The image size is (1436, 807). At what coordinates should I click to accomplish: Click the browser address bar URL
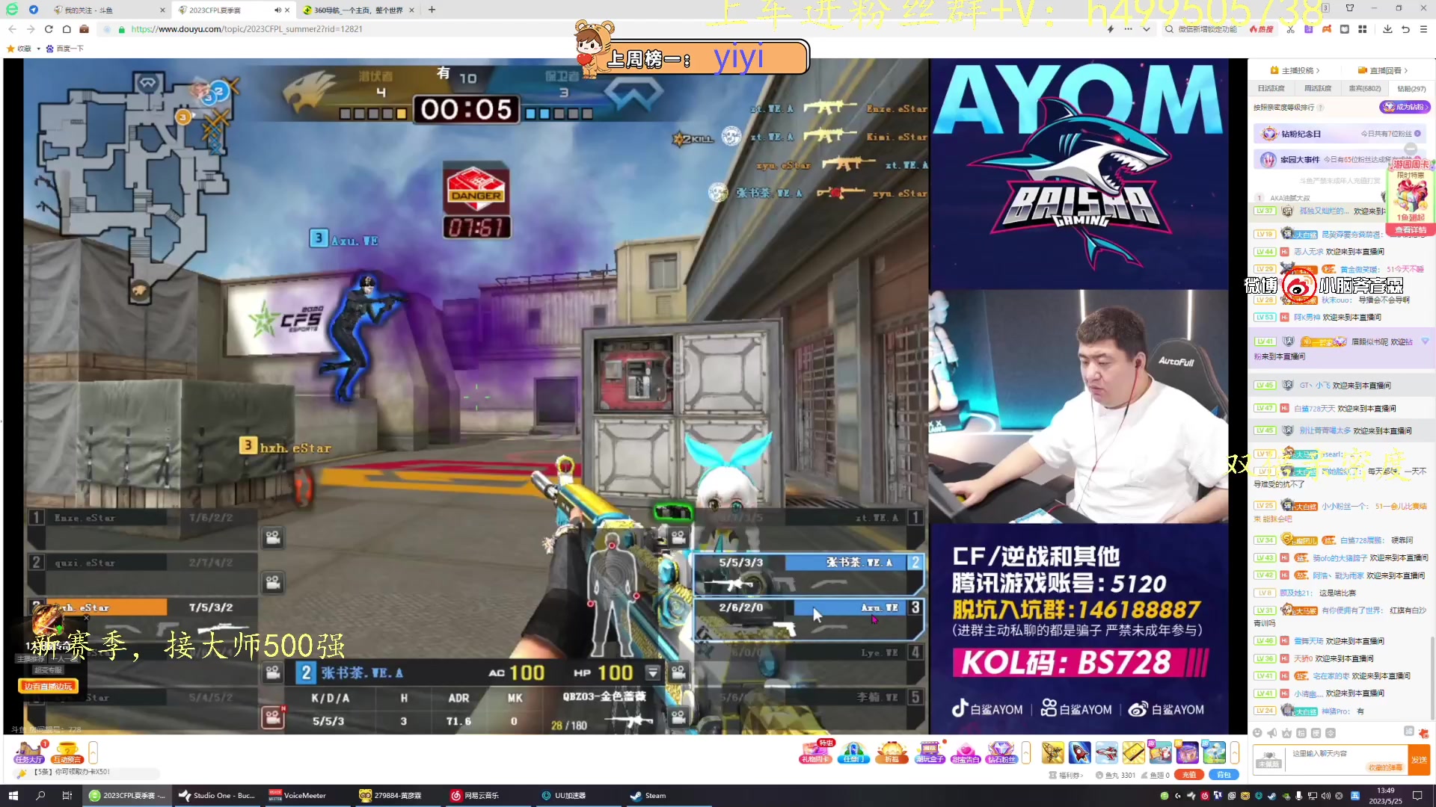(x=247, y=29)
